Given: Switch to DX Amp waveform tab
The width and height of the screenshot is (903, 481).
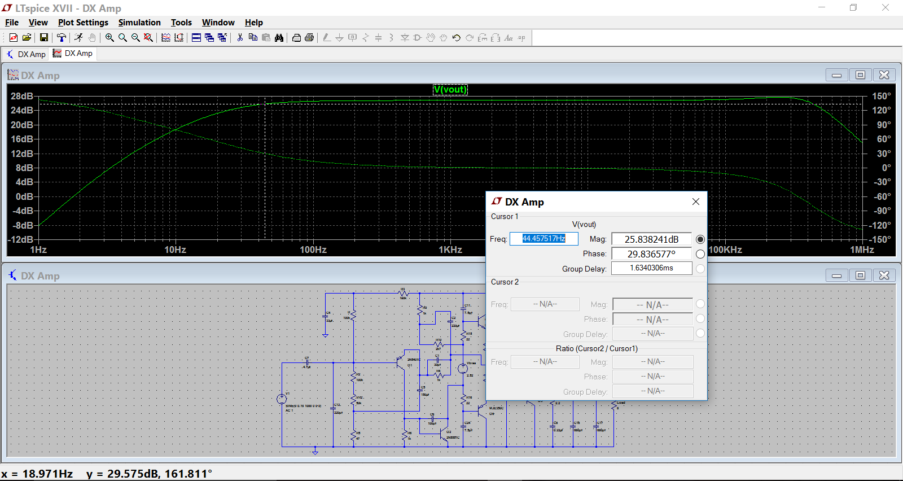Looking at the screenshot, I should 73,53.
